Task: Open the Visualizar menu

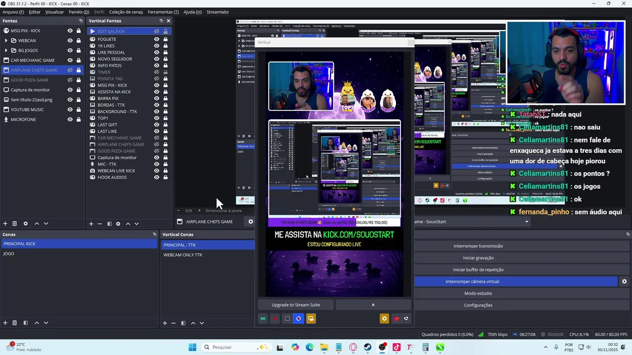Action: coord(54,12)
